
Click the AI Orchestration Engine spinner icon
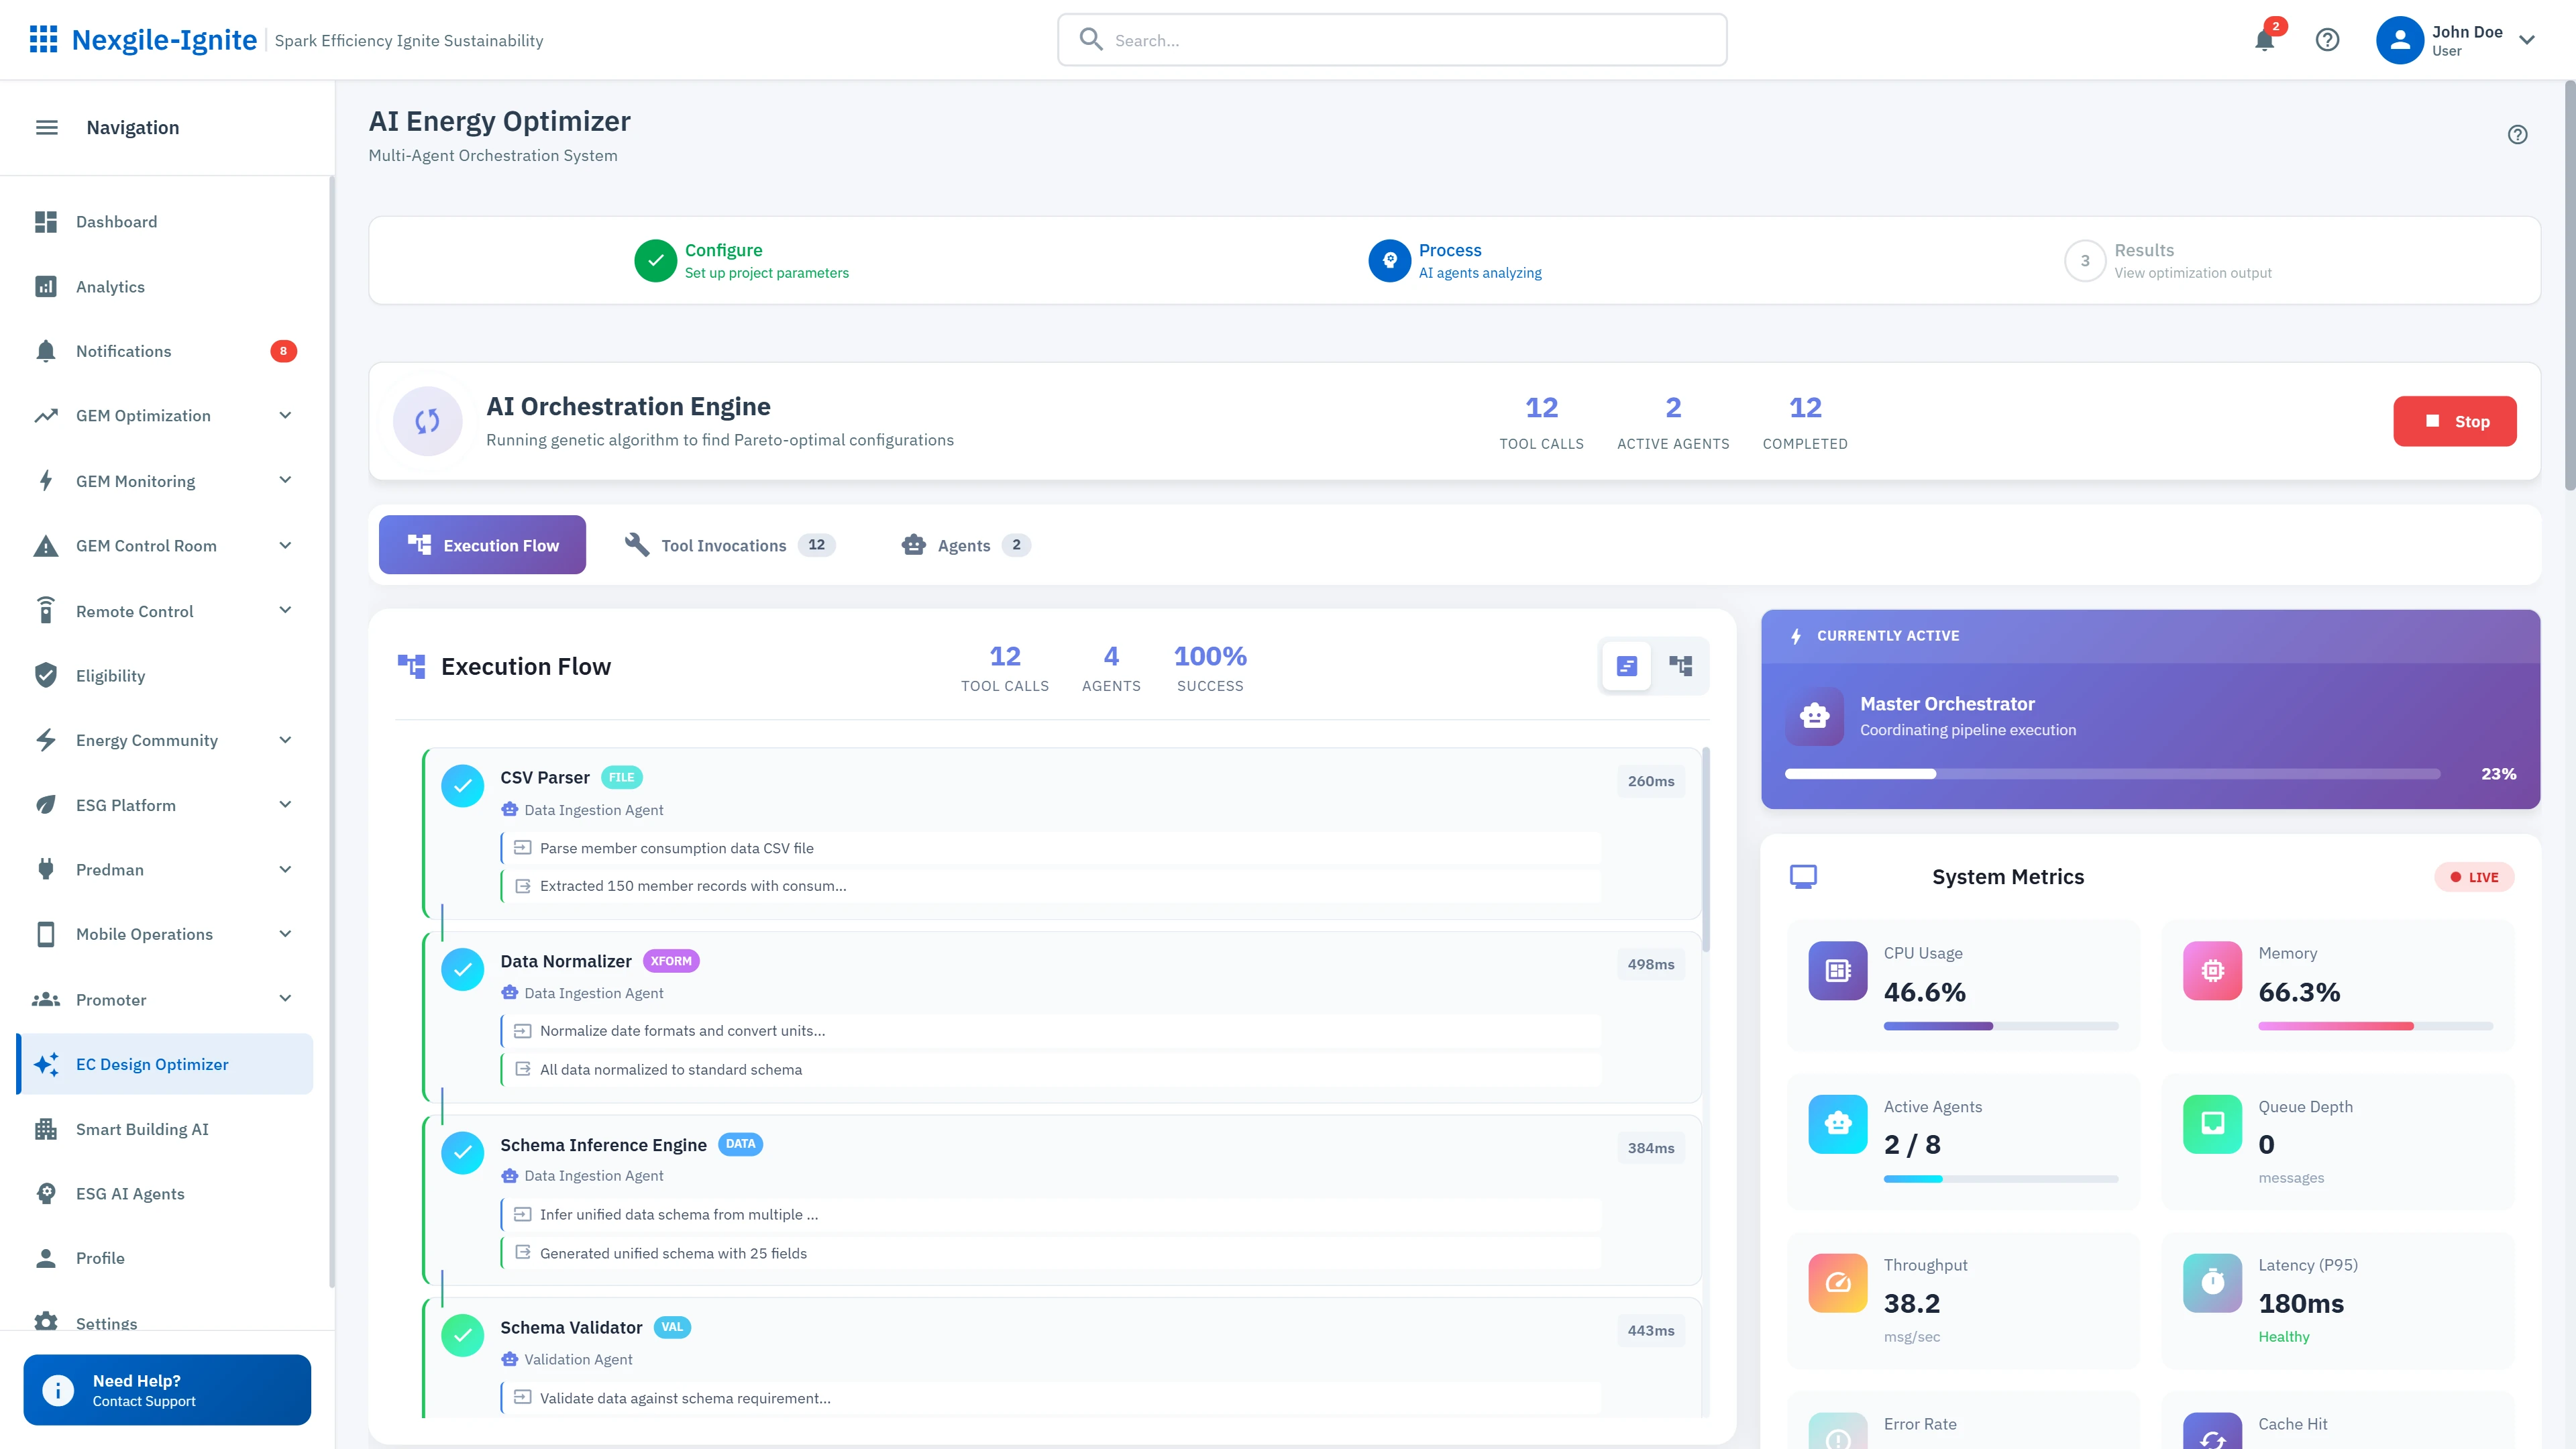click(x=427, y=421)
